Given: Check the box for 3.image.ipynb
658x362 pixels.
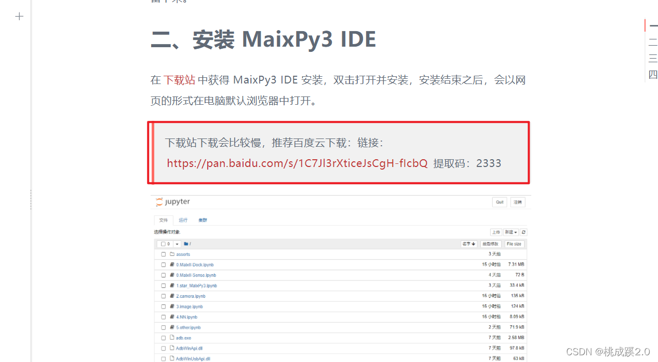Looking at the screenshot, I should click(x=164, y=307).
